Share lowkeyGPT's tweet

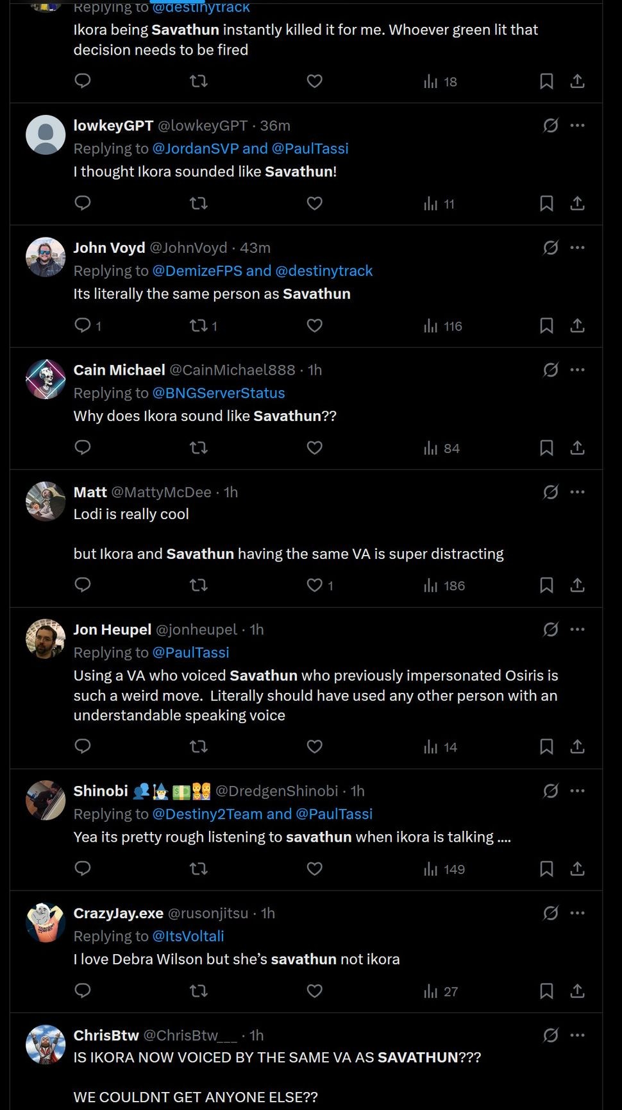pyautogui.click(x=577, y=203)
